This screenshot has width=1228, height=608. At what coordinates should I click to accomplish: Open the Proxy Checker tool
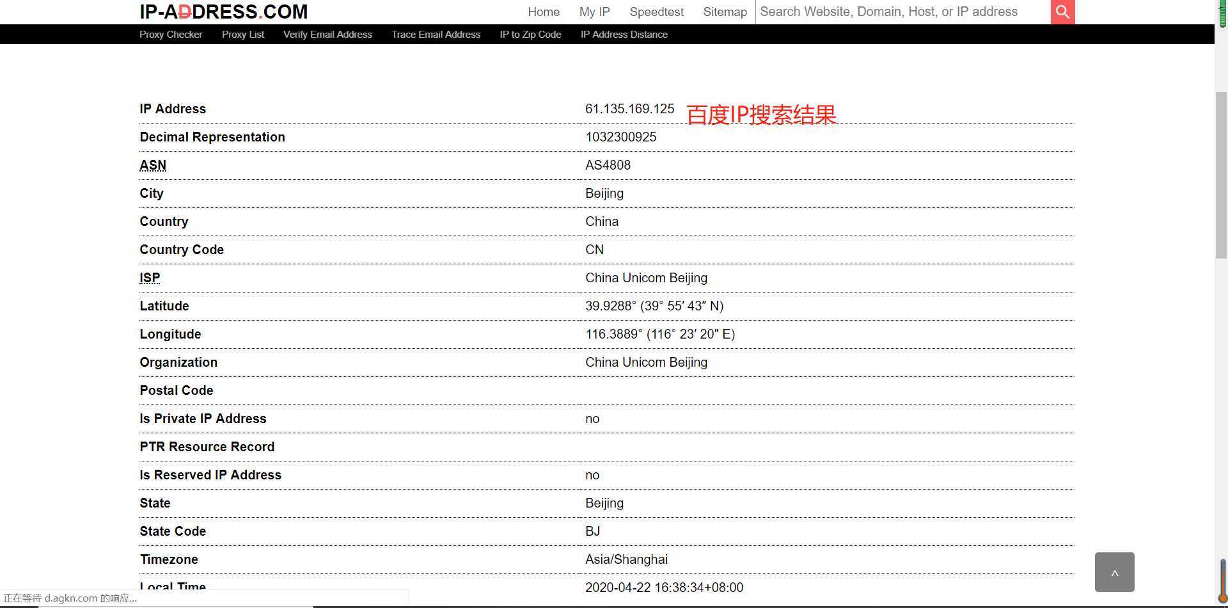[171, 35]
